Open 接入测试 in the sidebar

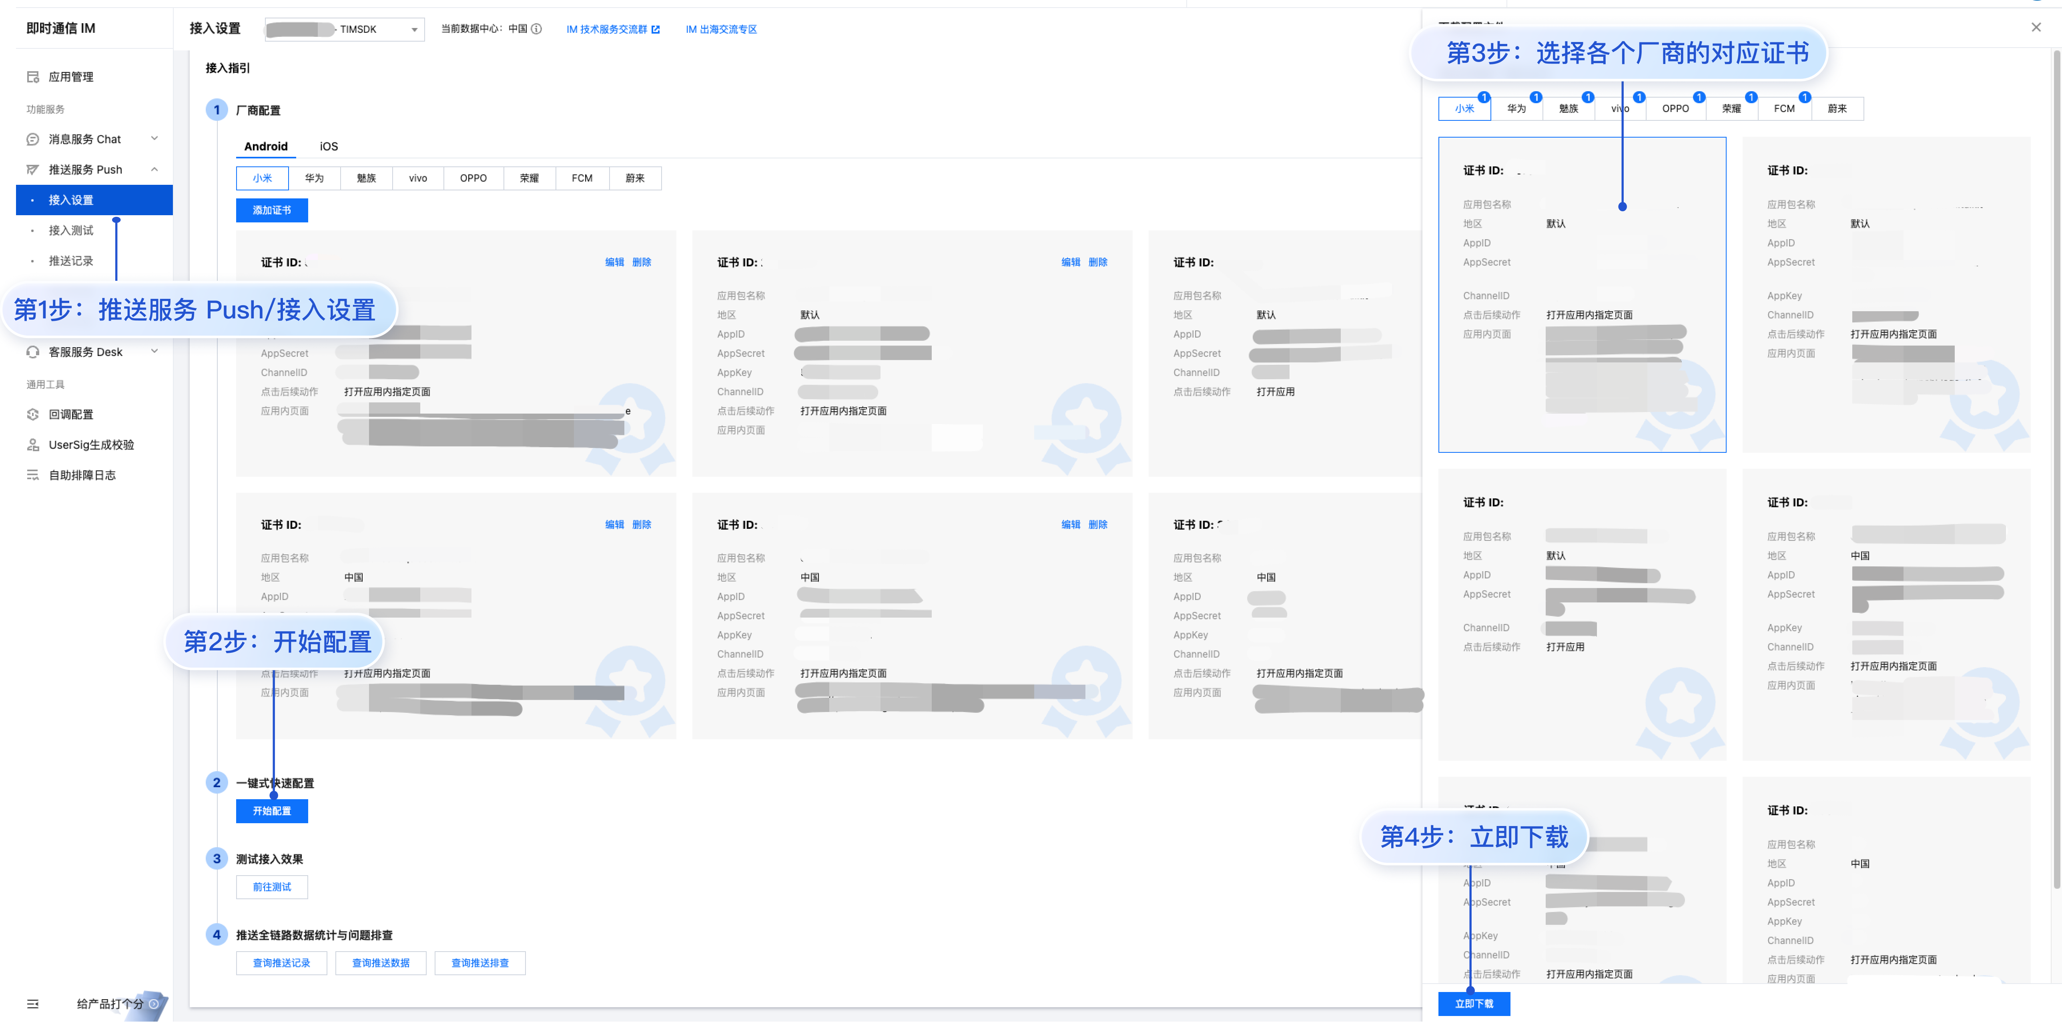(71, 230)
